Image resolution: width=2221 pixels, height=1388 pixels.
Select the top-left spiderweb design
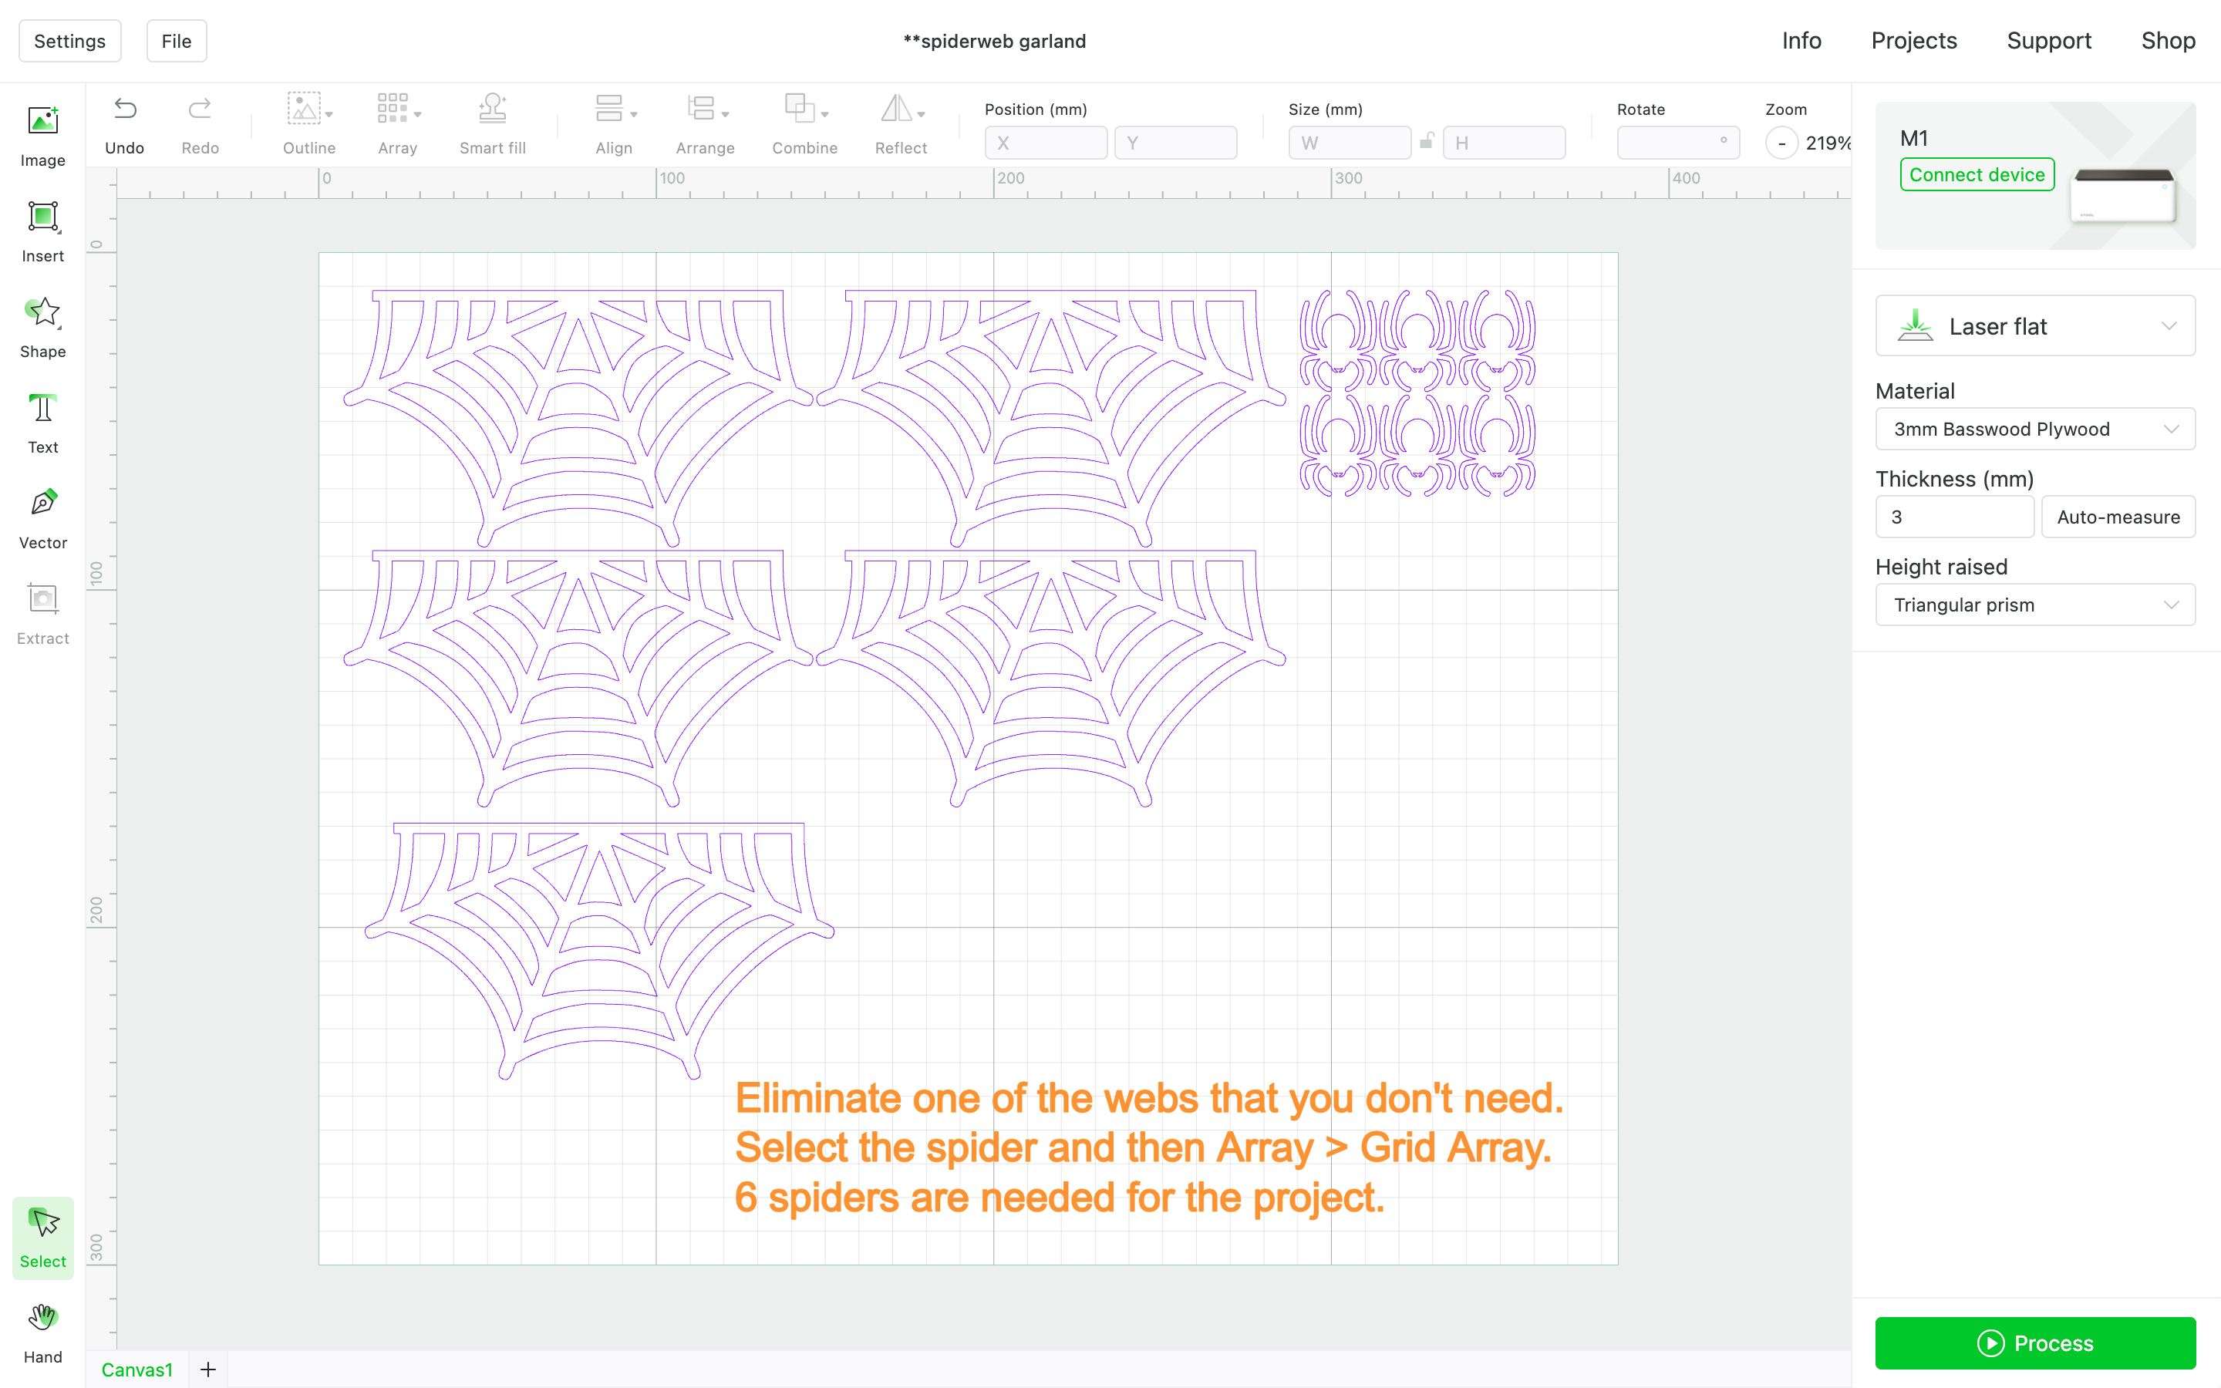[578, 419]
